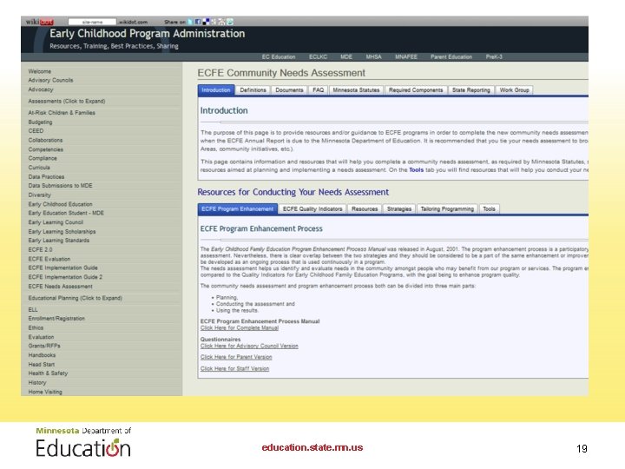Screen dimensions: 625x469
Task: Open CEED sidebar link
Action: 36,131
